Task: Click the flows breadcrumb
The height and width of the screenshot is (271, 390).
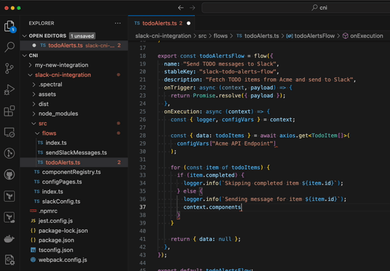Action: (220, 36)
